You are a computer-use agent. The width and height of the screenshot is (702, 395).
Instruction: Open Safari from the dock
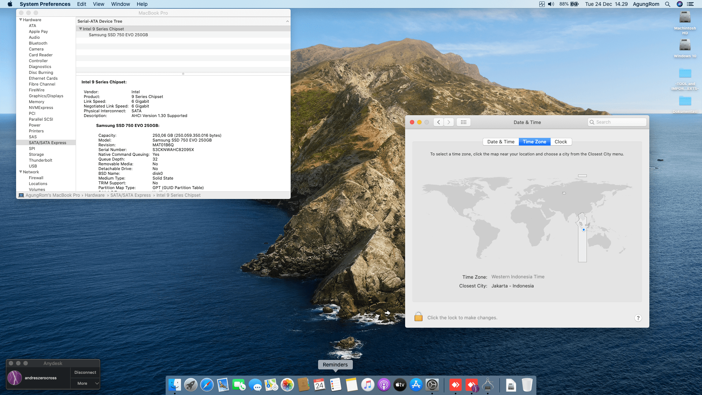tap(207, 385)
